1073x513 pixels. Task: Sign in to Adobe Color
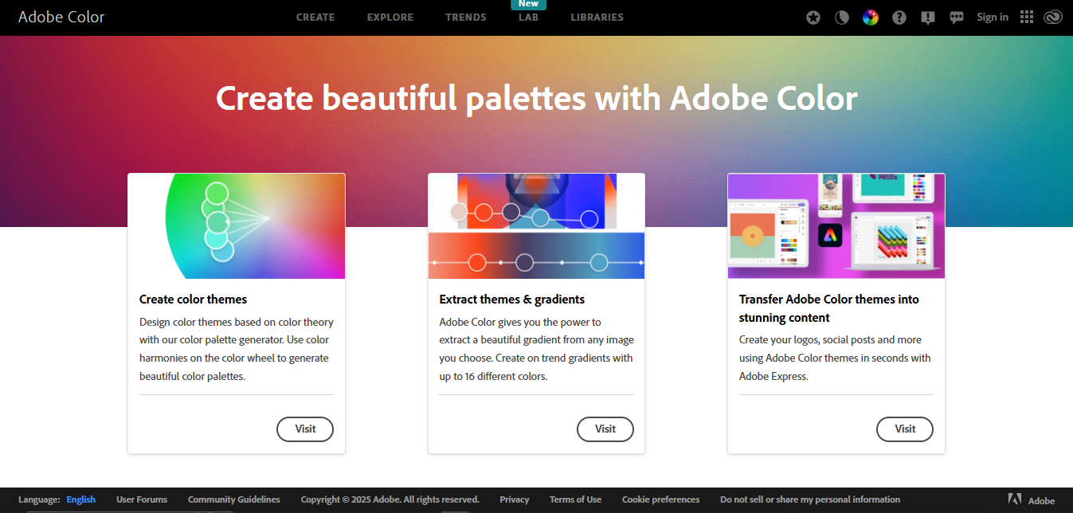tap(992, 17)
